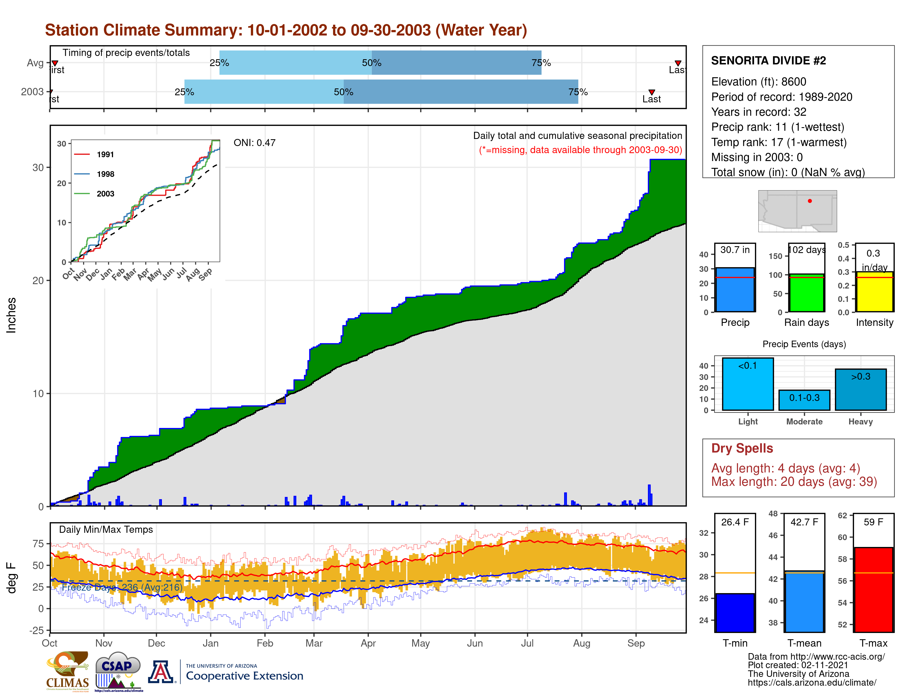Click the '42.7 F' T-mean value

804,522
